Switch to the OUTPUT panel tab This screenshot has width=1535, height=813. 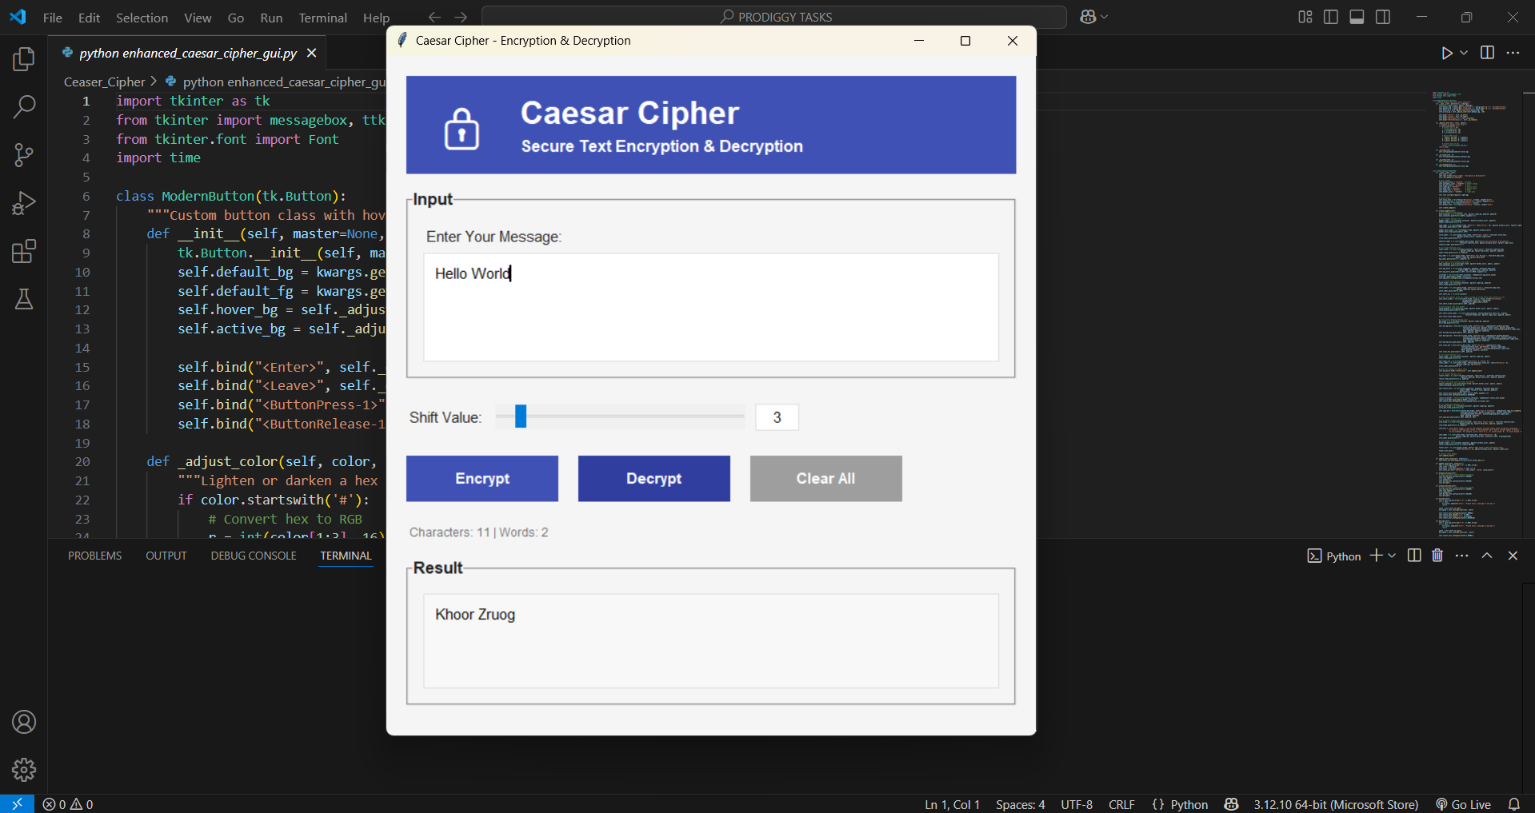point(166,556)
